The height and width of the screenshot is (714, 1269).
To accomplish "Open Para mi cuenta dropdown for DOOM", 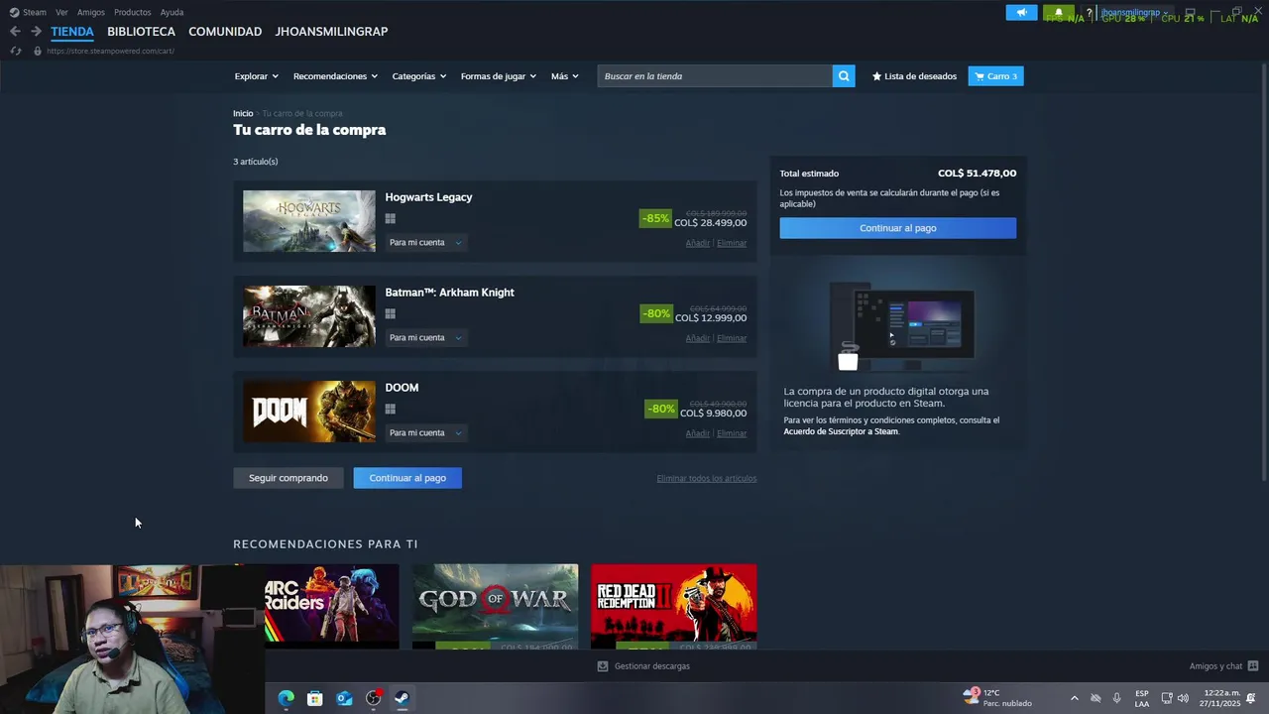I will click(425, 433).
